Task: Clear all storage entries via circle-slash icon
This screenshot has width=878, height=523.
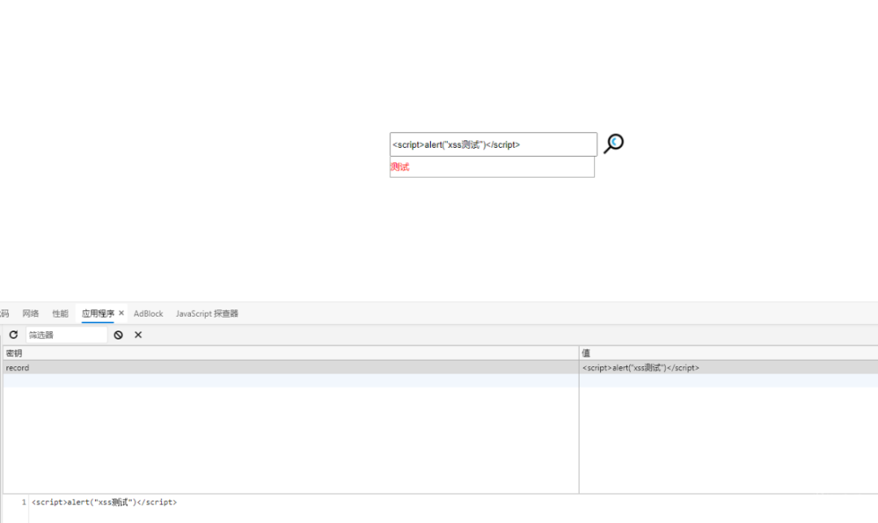Action: pos(118,335)
